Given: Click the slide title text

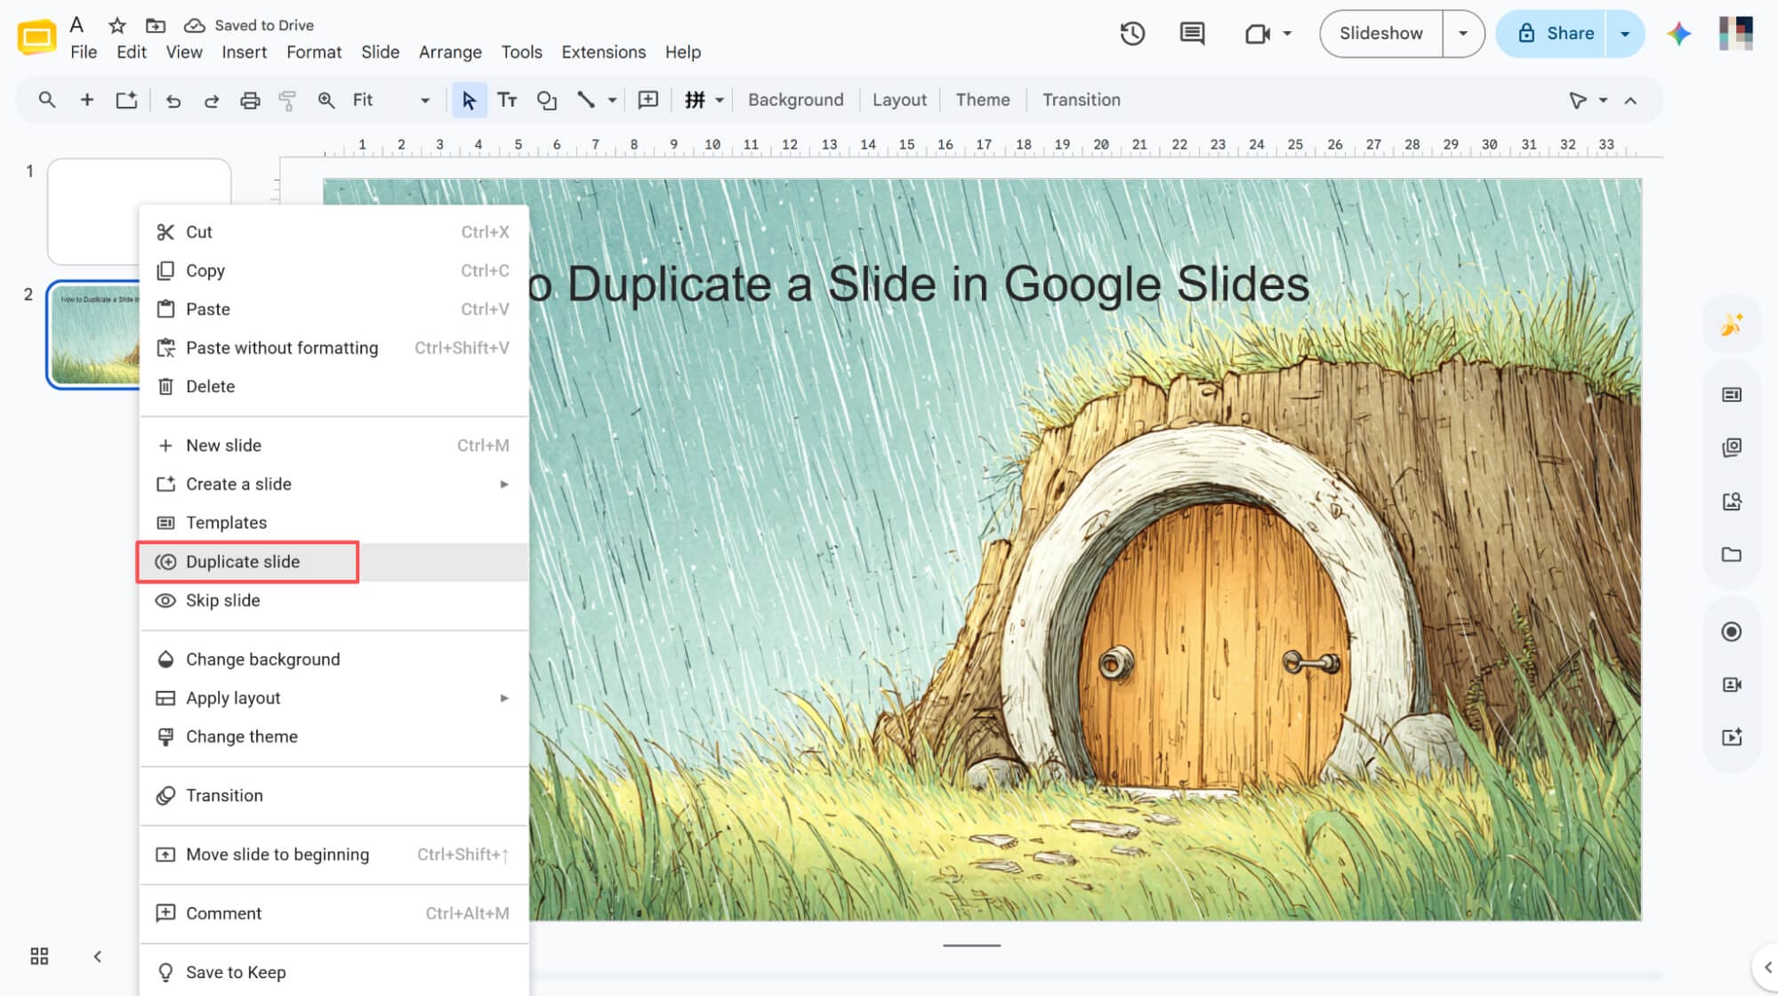Looking at the screenshot, I should pos(919,285).
